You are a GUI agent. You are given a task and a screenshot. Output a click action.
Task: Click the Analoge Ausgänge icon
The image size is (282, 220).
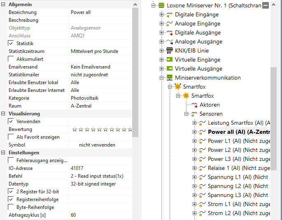pos(169,42)
